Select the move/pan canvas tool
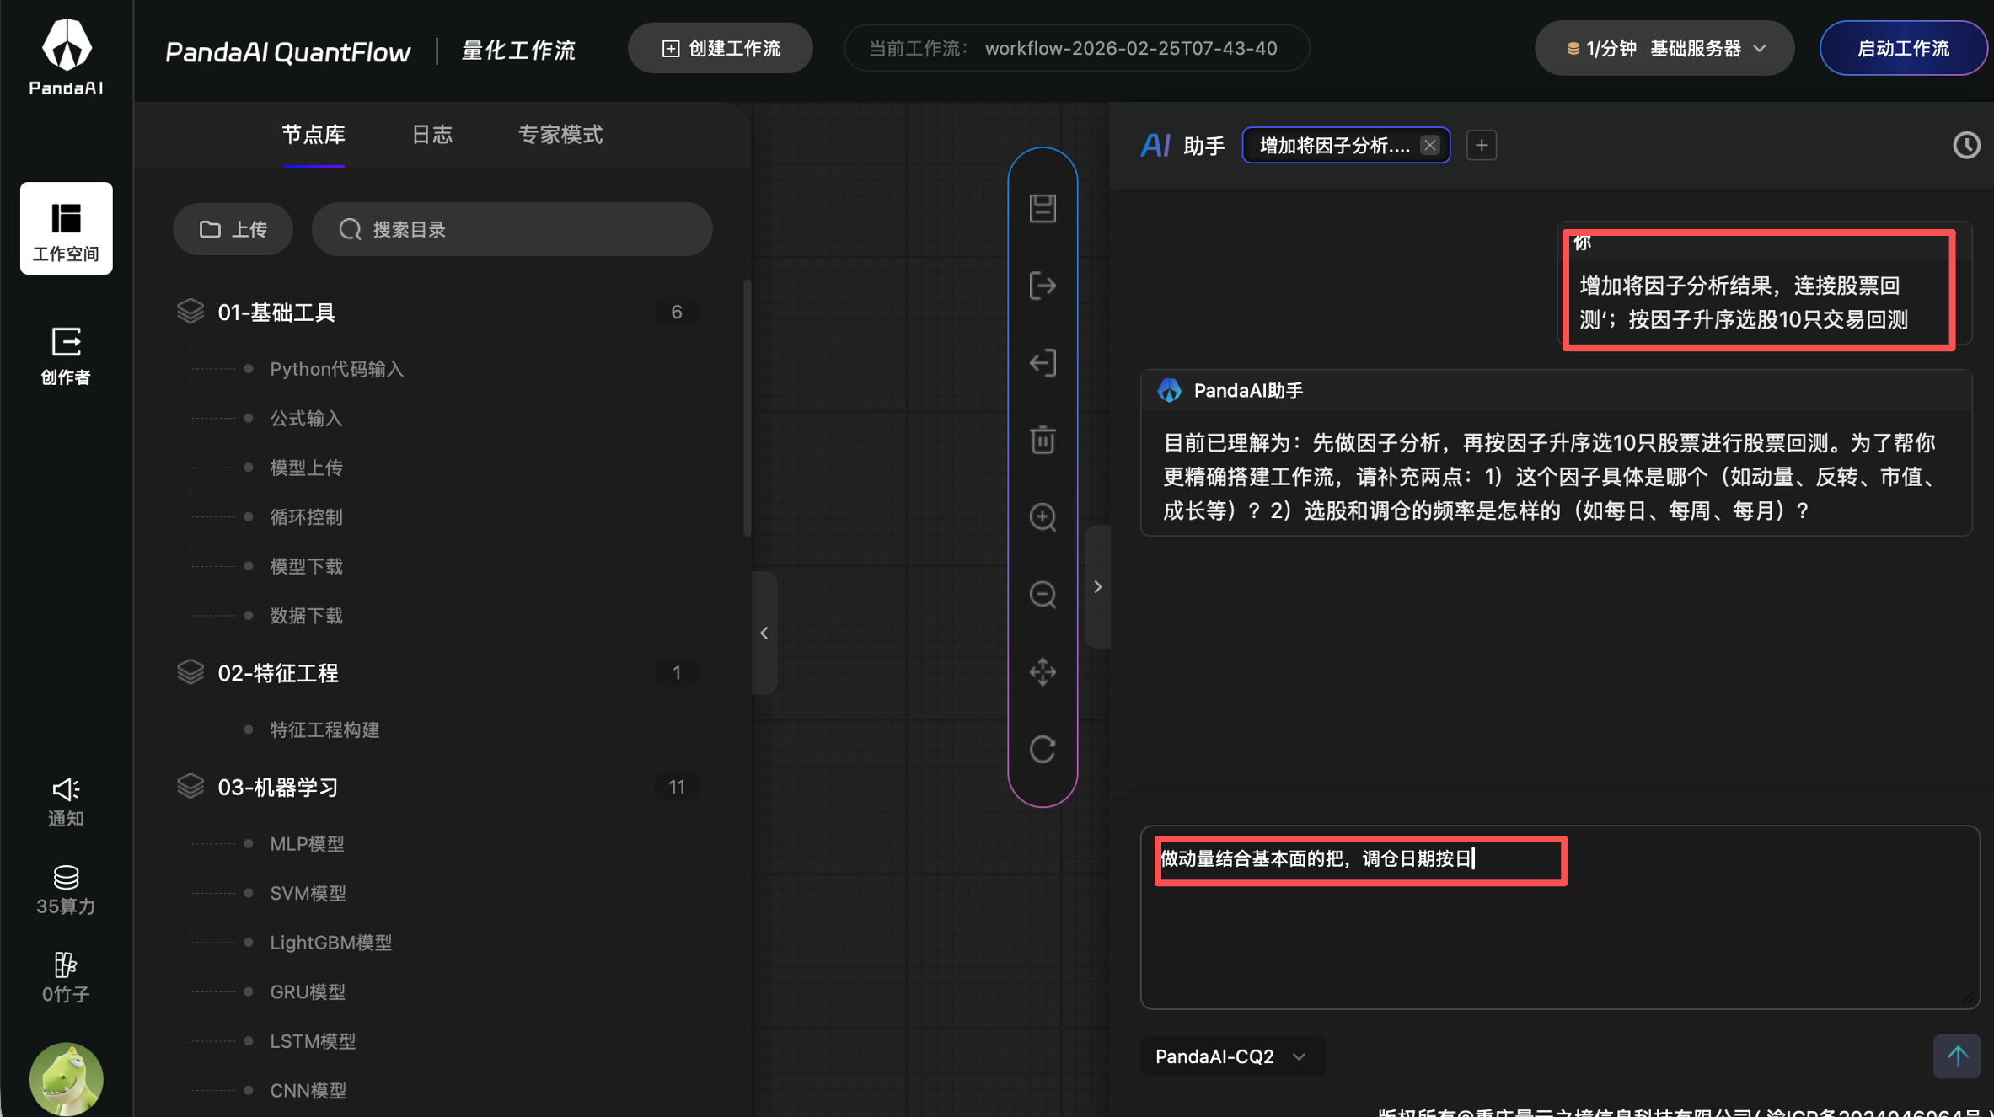Screen dimensions: 1994x1117 tap(1043, 672)
